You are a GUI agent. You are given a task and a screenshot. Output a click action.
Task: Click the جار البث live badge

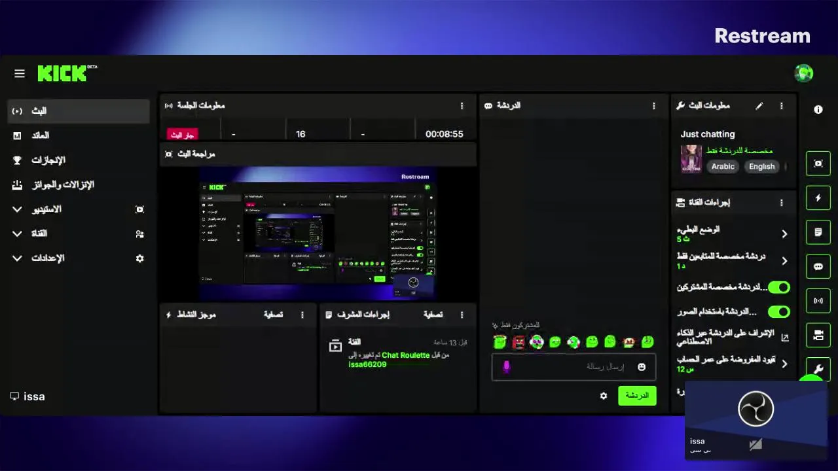183,135
